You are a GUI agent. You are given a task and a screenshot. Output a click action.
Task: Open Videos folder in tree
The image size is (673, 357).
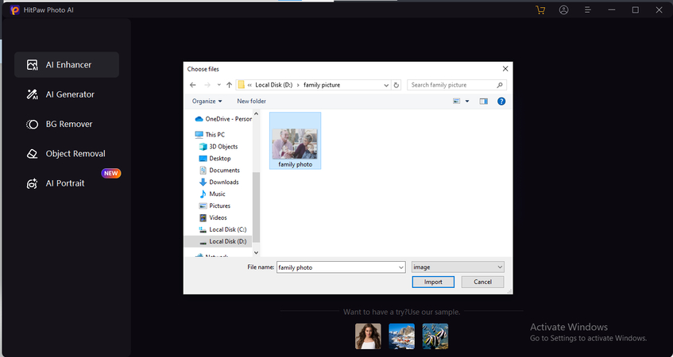[215, 217]
